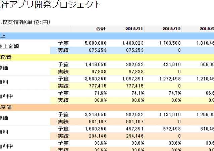Viewport: 214px width, 151px height.
Task: Click the 実績 label in the blue row
Action: pos(63,50)
